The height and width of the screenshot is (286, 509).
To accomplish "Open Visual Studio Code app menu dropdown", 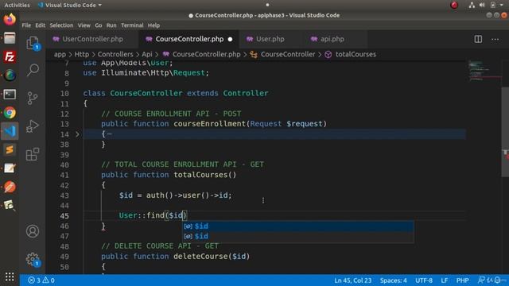I will pyautogui.click(x=70, y=6).
